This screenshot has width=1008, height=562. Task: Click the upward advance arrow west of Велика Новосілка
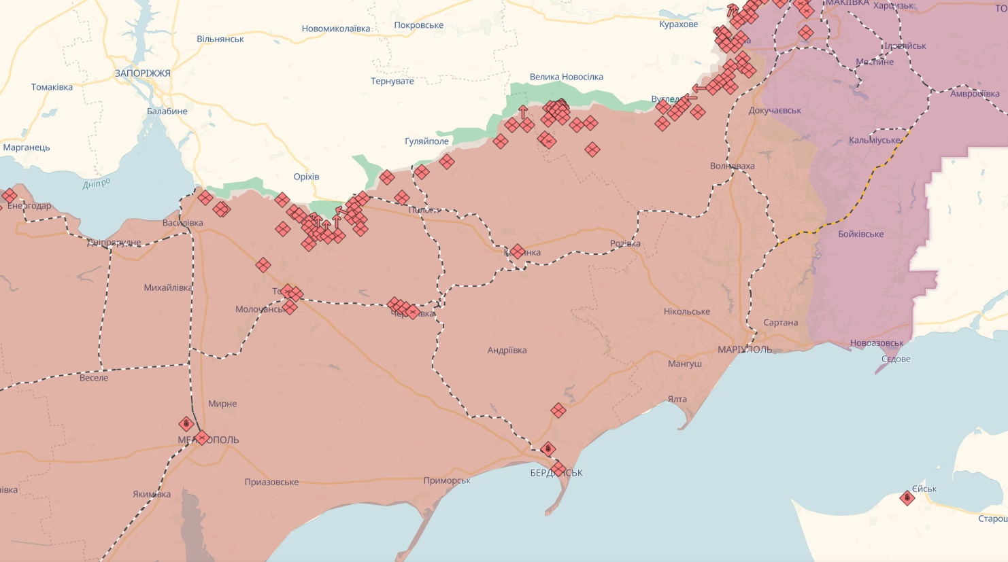(523, 111)
